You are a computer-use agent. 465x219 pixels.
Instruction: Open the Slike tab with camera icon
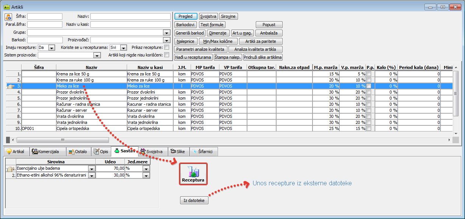[x=177, y=152]
